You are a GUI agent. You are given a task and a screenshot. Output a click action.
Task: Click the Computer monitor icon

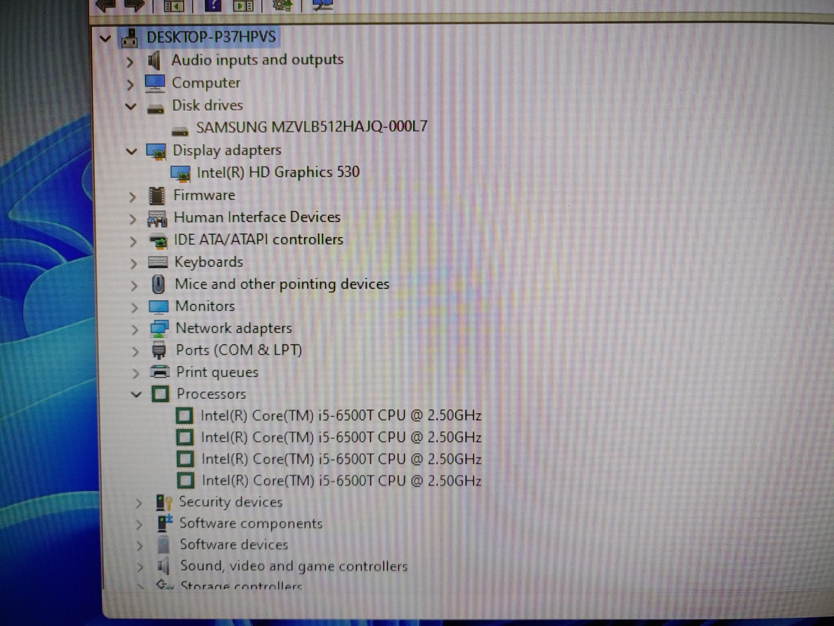pos(155,83)
